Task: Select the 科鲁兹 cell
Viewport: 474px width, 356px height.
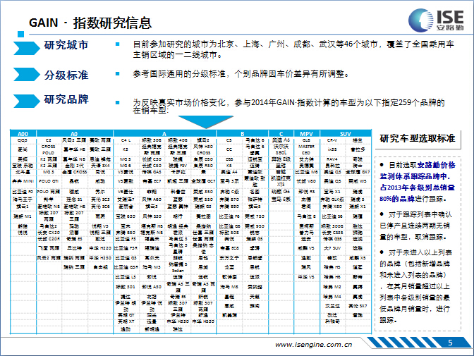Action: tap(178, 192)
